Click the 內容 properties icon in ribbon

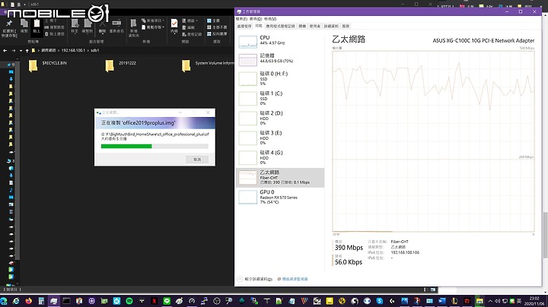pos(174,26)
